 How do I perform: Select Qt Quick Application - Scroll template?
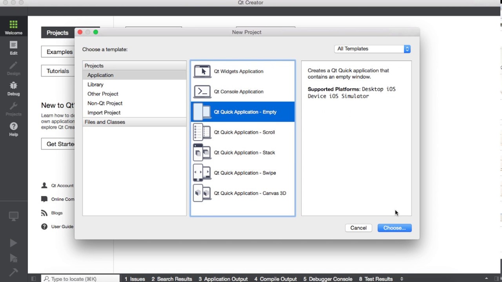[242, 132]
